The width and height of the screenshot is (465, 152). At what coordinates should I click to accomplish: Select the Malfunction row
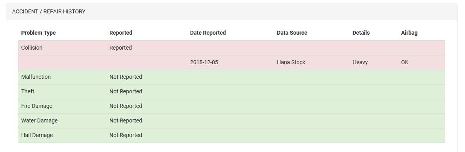pyautogui.click(x=232, y=77)
